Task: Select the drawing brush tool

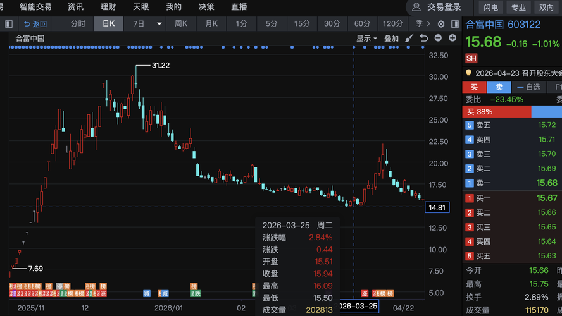Action: [409, 39]
